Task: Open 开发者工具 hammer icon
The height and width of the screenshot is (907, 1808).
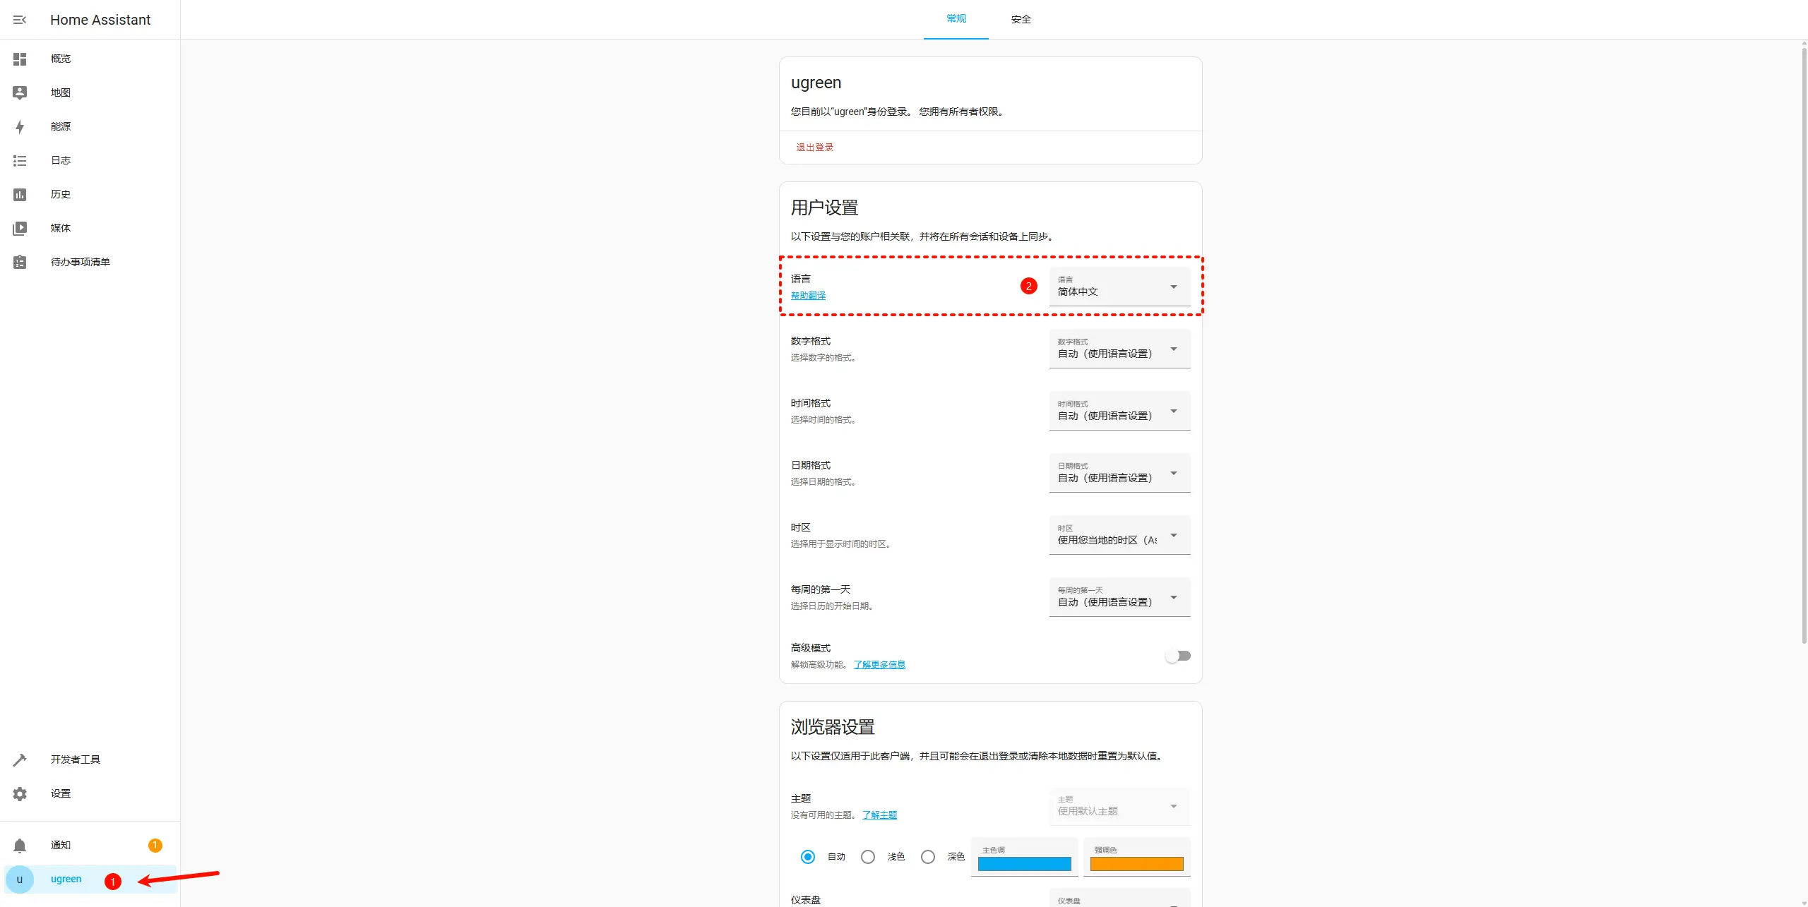Action: (20, 760)
